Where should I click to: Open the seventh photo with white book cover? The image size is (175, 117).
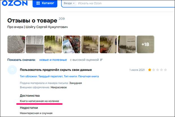[127, 45]
